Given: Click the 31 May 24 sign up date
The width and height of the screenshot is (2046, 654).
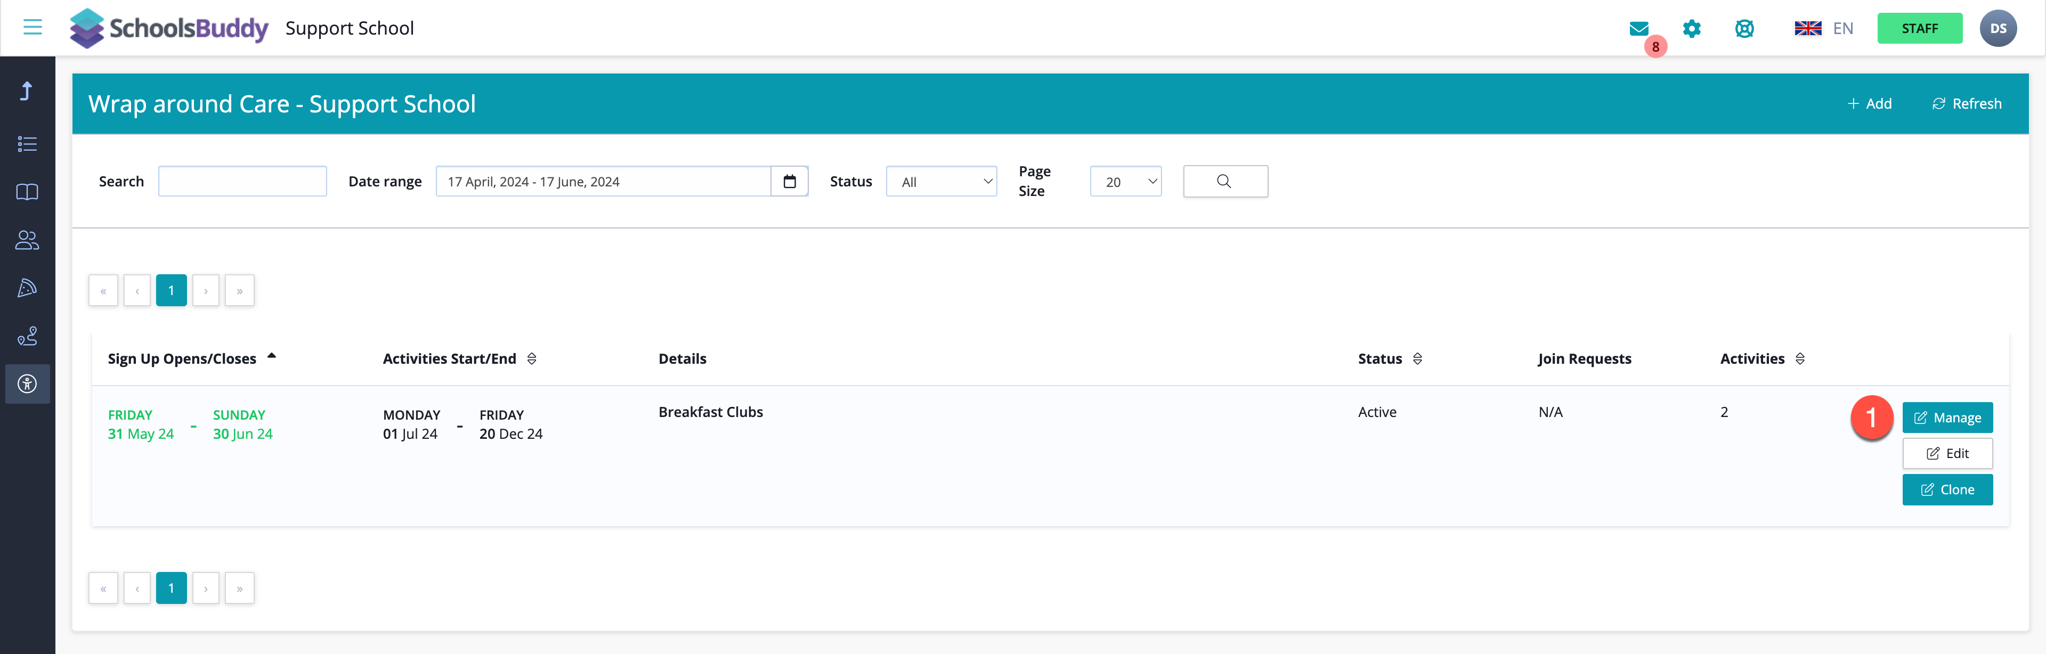Looking at the screenshot, I should (x=141, y=434).
